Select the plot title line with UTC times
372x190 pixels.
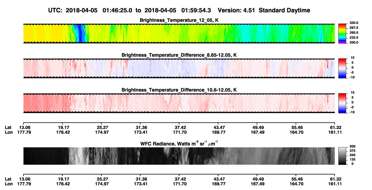(x=179, y=11)
